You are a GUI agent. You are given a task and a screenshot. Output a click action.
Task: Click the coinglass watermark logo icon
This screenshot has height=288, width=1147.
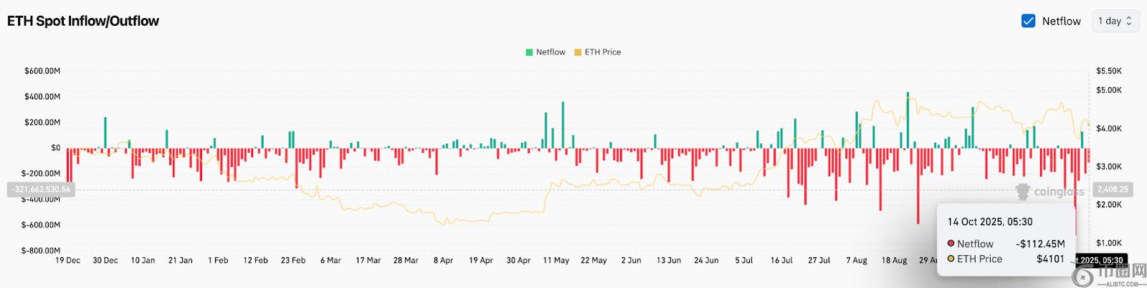[x=1022, y=191]
